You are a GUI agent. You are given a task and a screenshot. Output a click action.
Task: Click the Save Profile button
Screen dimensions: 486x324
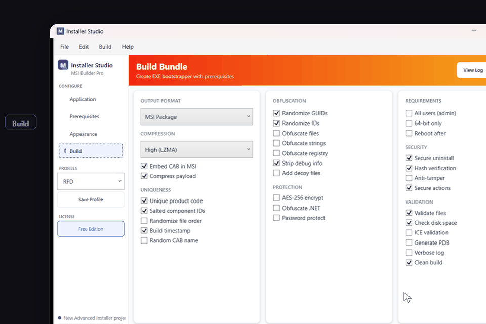(x=91, y=199)
